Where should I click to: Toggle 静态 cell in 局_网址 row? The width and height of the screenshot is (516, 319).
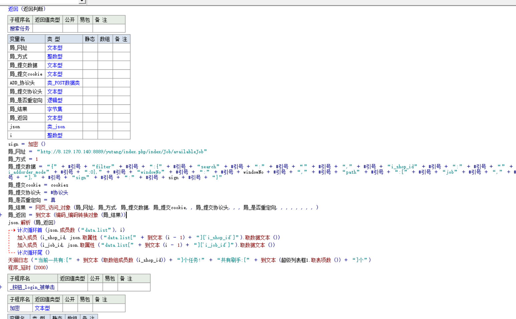coord(90,48)
